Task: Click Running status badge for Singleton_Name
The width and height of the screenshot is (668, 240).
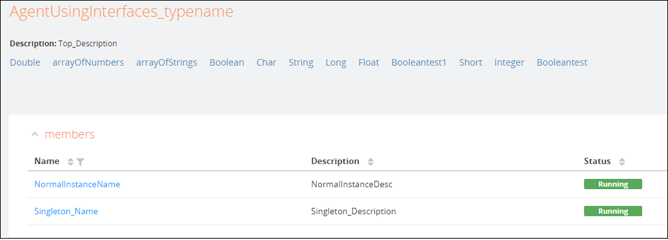Action: click(612, 211)
